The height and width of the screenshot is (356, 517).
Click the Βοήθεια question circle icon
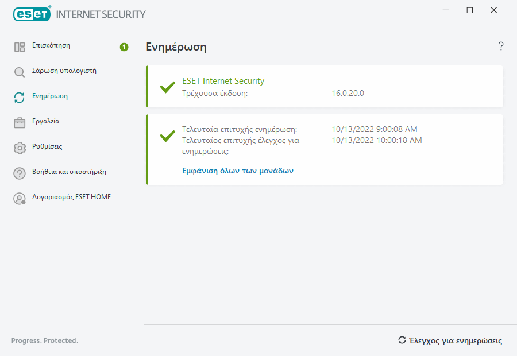[x=20, y=173]
